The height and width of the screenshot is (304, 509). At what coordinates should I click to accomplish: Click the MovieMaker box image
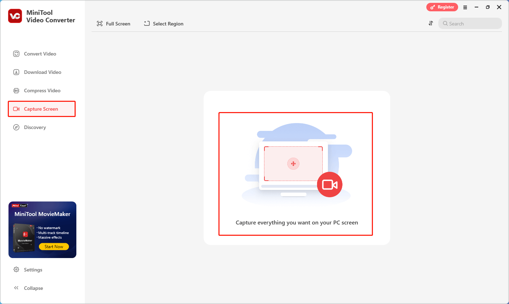(x=24, y=238)
